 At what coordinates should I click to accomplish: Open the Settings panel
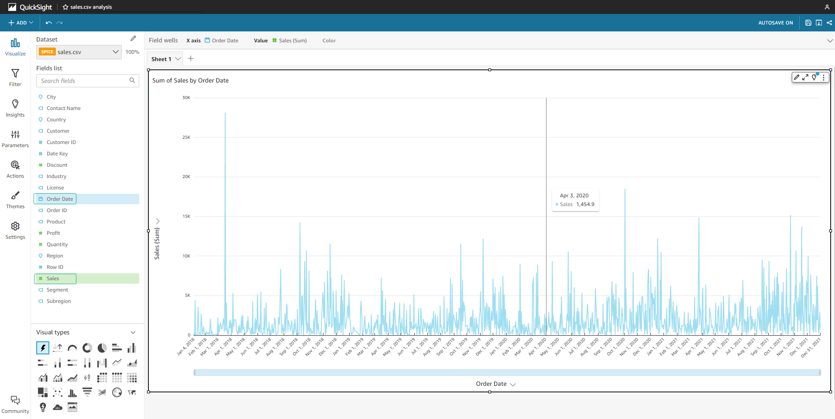coord(15,230)
